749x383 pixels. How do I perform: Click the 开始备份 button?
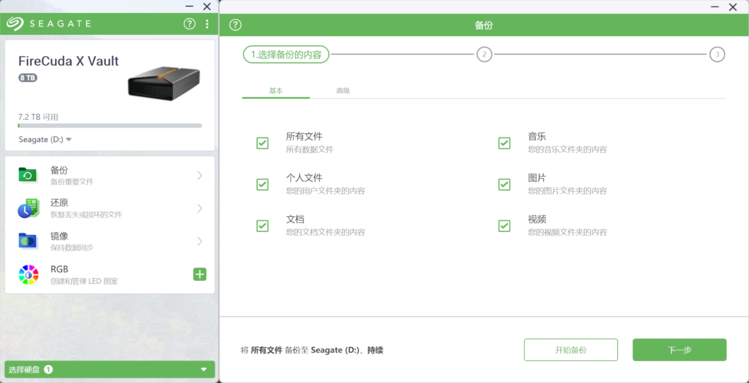(x=571, y=350)
